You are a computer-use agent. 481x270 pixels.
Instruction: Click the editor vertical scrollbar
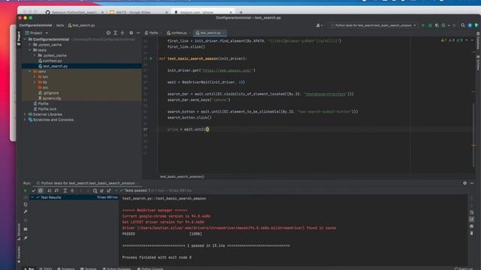tap(473, 135)
